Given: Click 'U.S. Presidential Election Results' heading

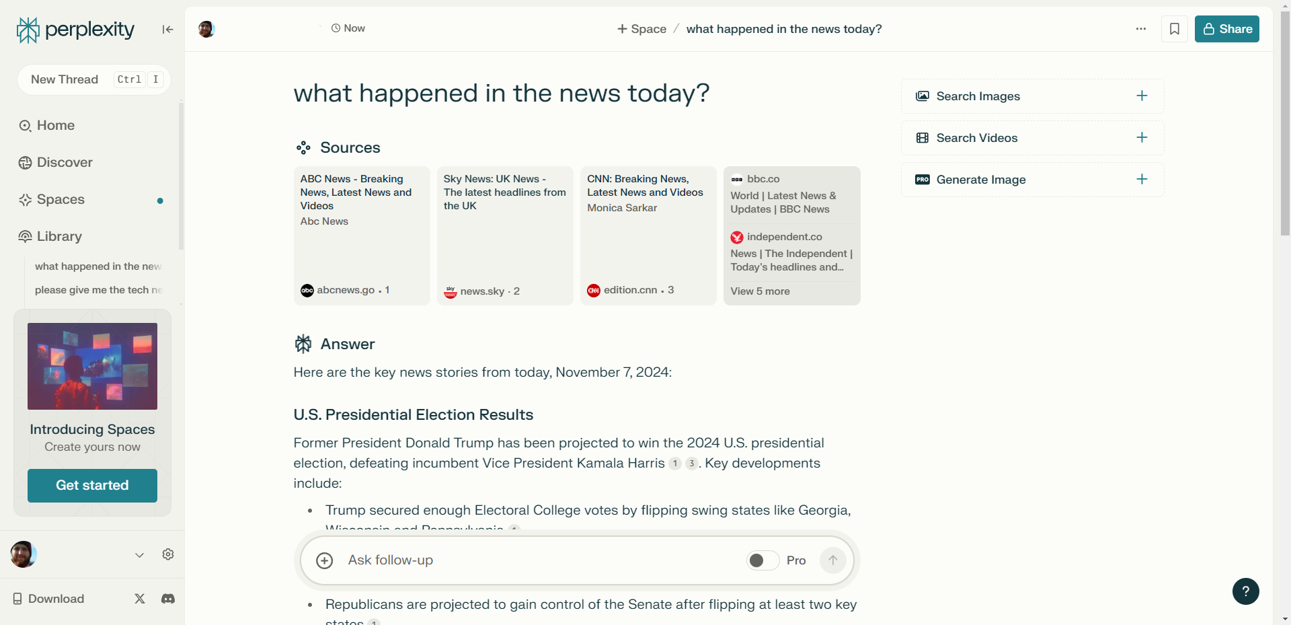Looking at the screenshot, I should click(x=414, y=414).
